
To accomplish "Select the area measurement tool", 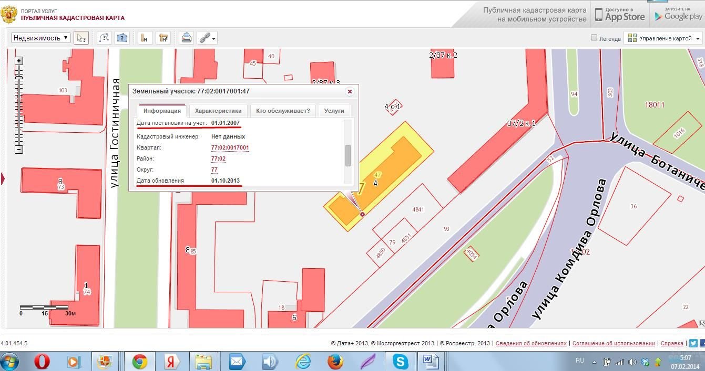I will click(164, 38).
